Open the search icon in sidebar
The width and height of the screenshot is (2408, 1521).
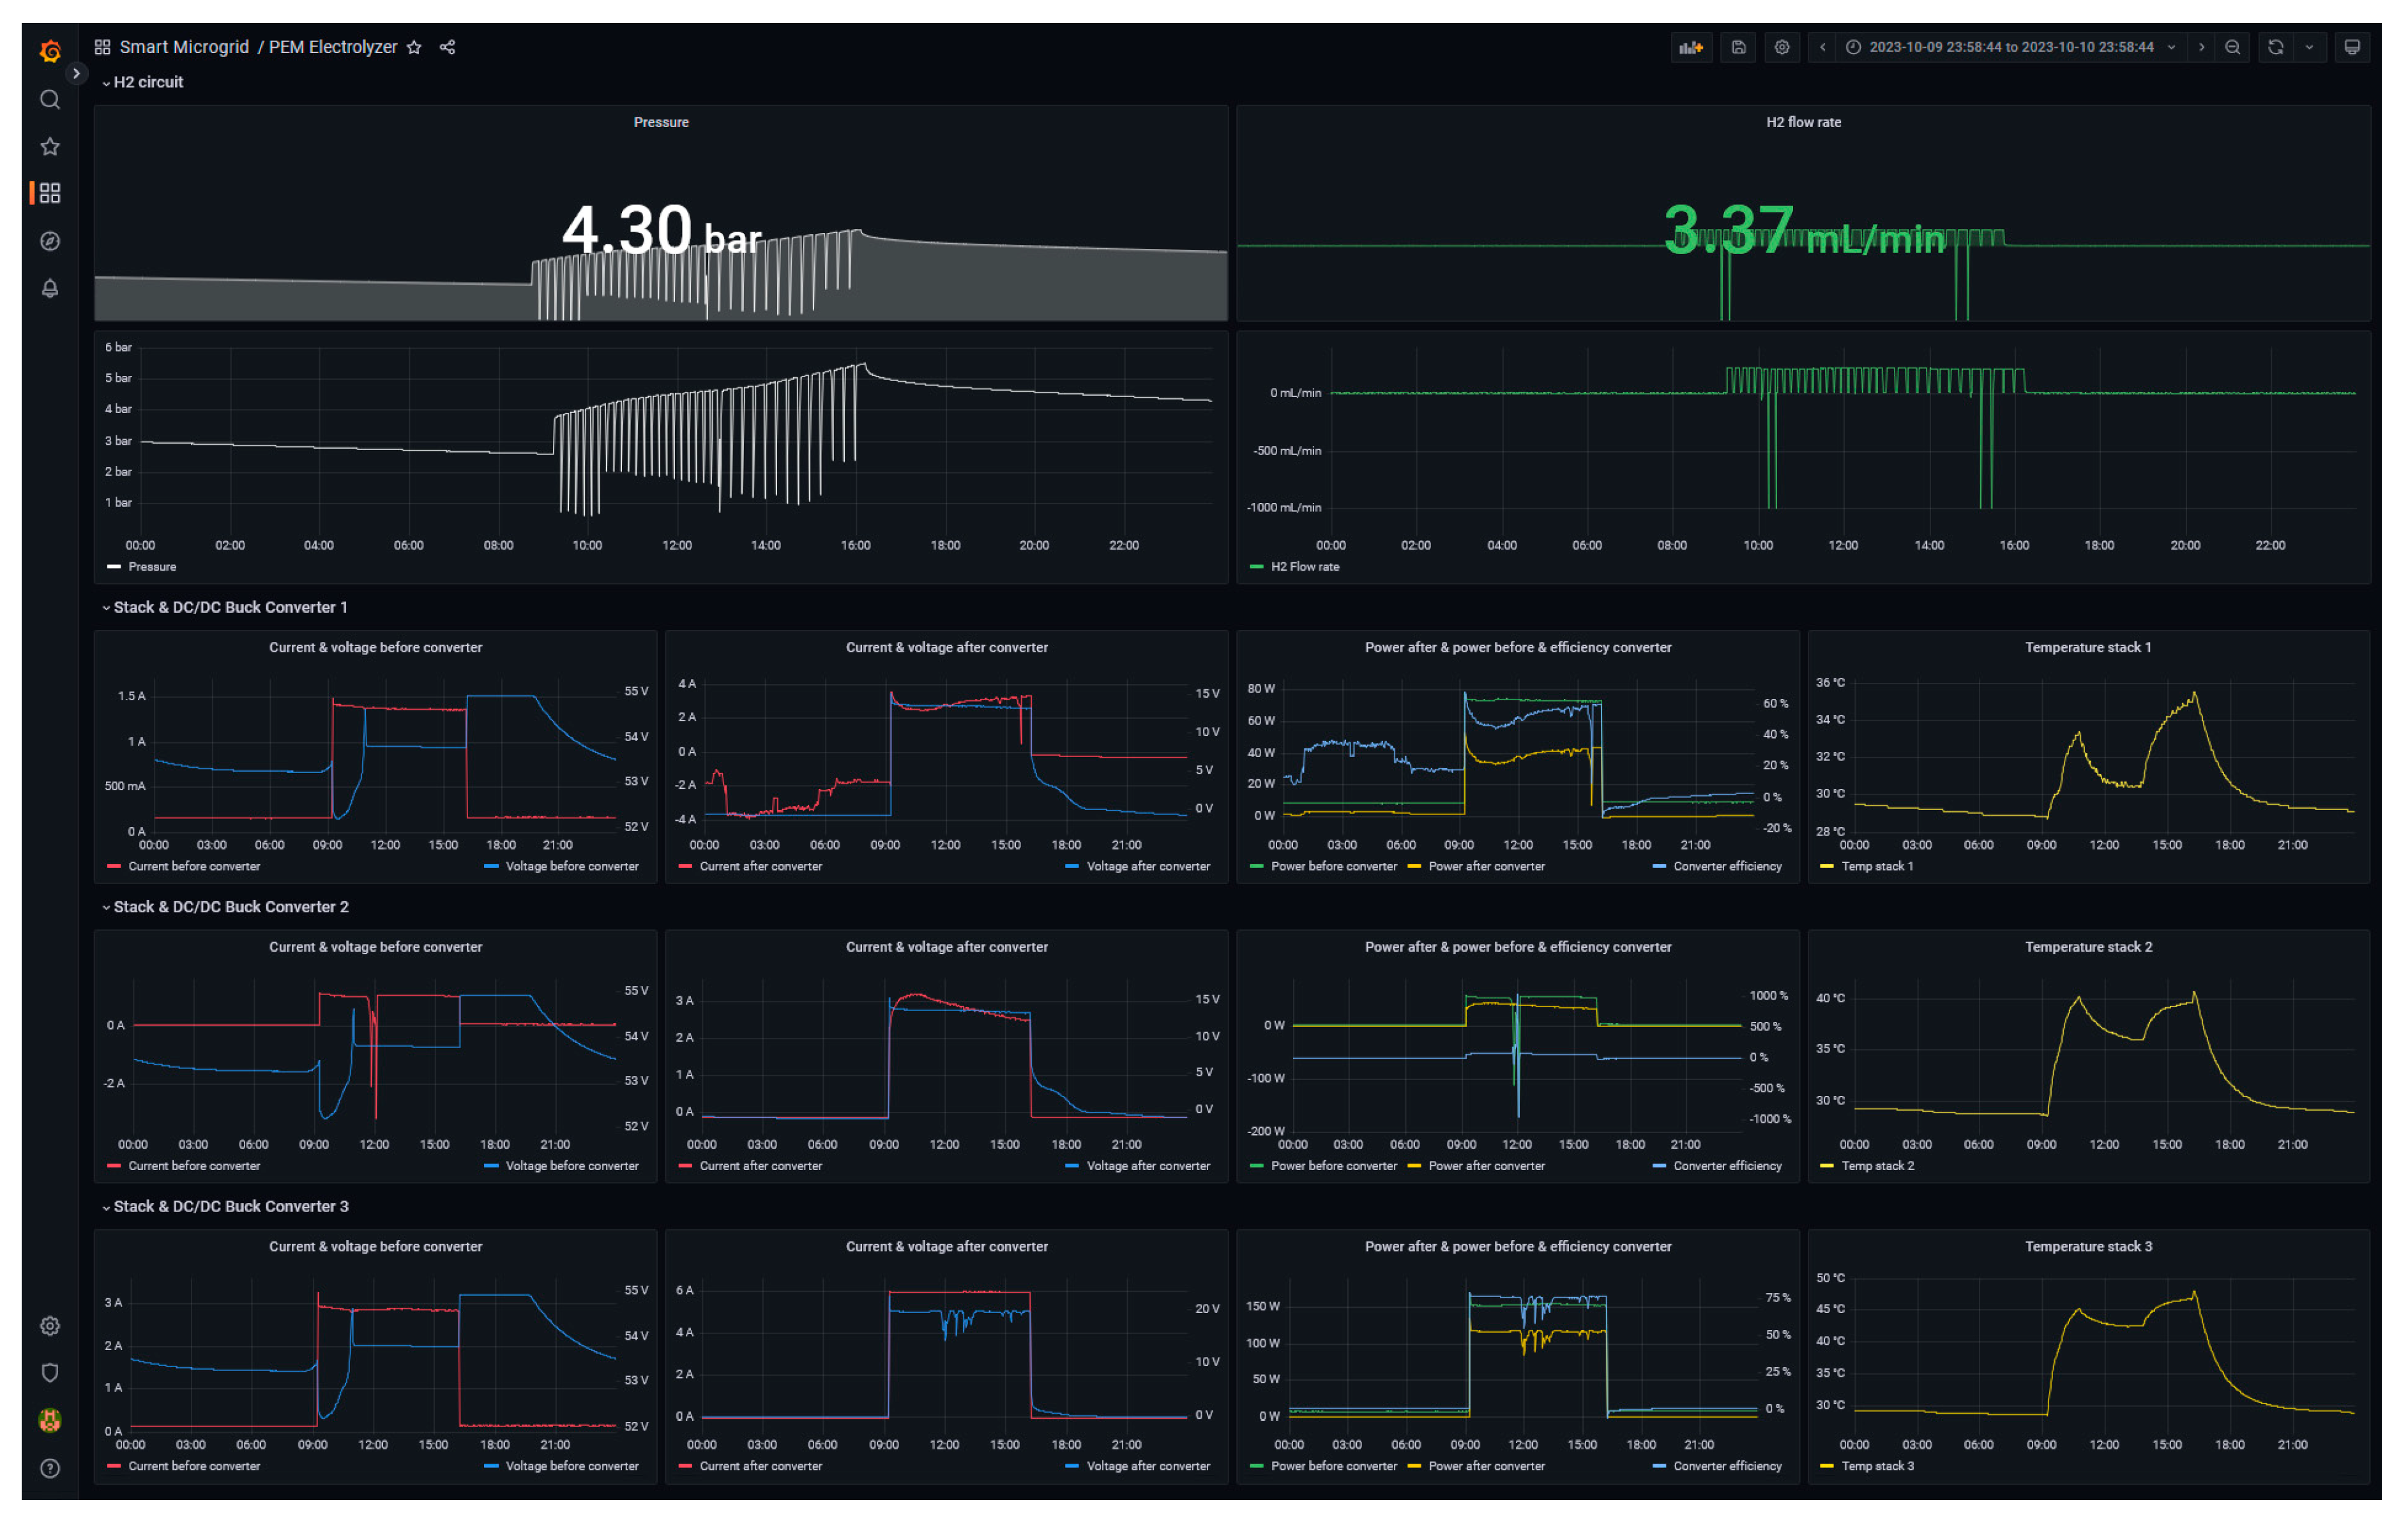click(50, 99)
